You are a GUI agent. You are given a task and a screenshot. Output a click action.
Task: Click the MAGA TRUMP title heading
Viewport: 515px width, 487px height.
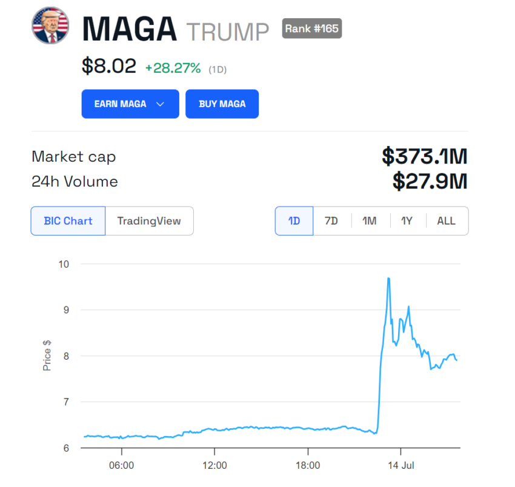175,27
